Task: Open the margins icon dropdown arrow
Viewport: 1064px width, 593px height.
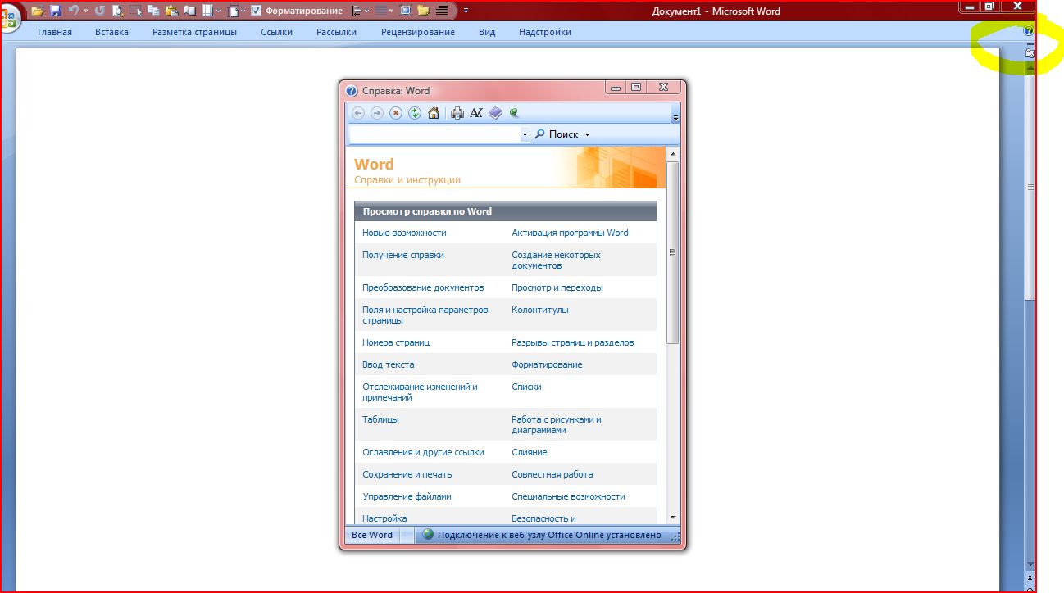Action: pyautogui.click(x=243, y=11)
